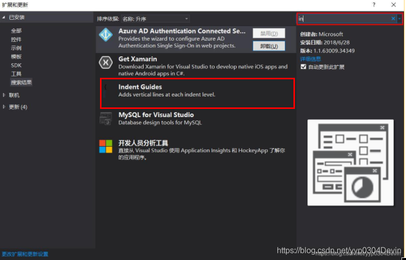The image size is (406, 260).
Task: Close the 扩展和更新 dialog
Action: (x=393, y=5)
